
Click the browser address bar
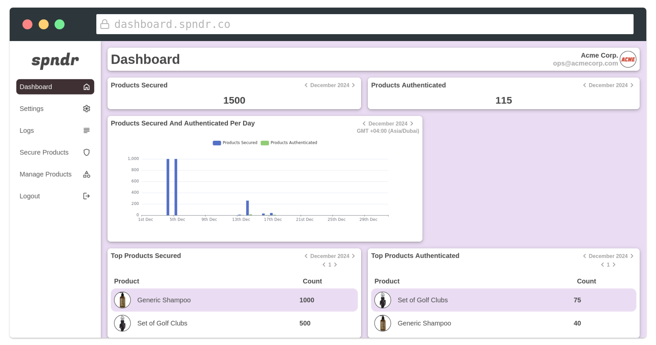click(x=365, y=24)
